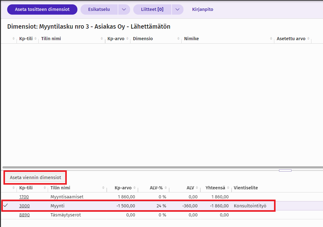Image resolution: width=323 pixels, height=227 pixels.
Task: Click Aseta tositteen dimensiot button
Action: click(x=42, y=9)
